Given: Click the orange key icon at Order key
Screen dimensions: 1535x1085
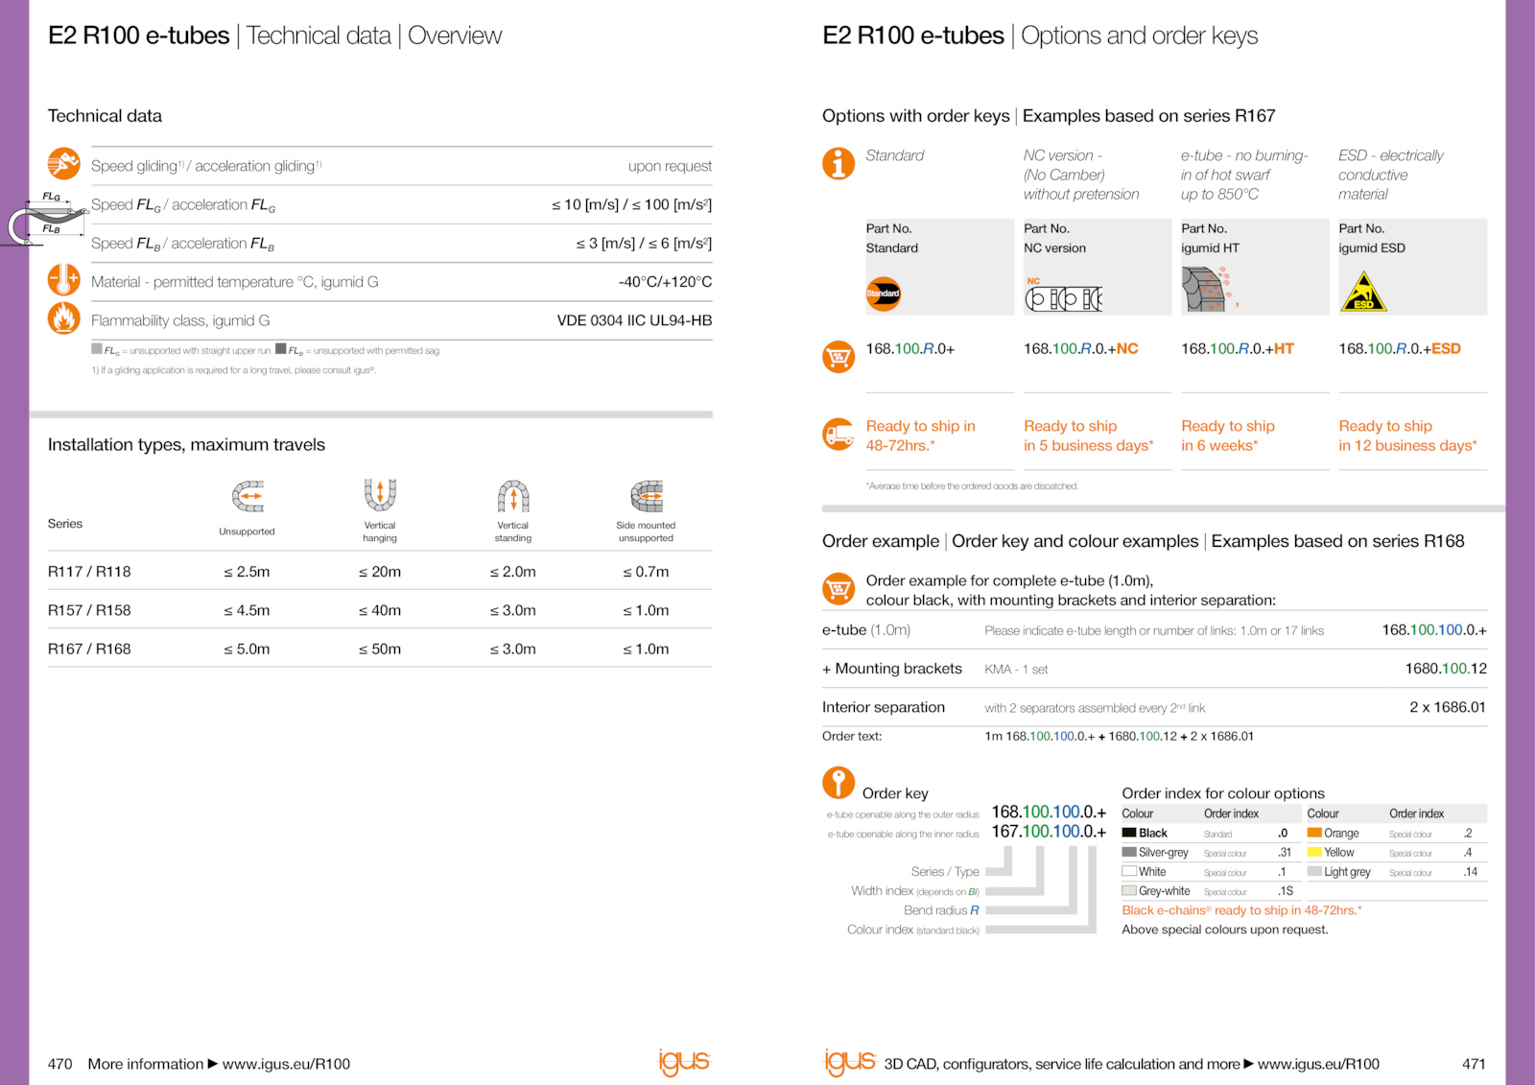Looking at the screenshot, I should click(x=838, y=783).
